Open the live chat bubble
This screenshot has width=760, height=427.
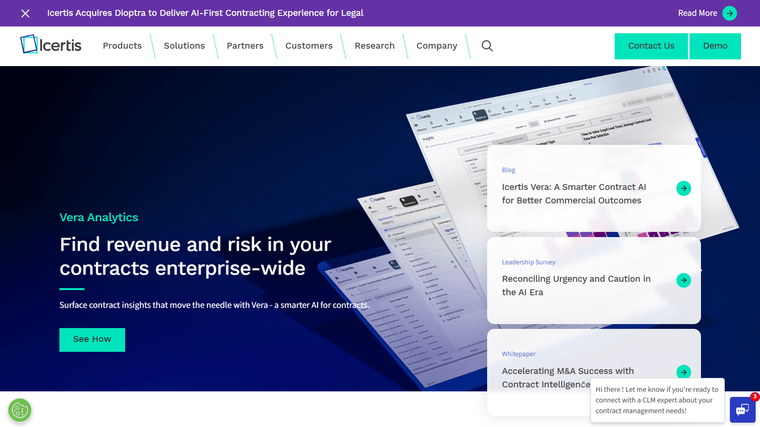[743, 410]
